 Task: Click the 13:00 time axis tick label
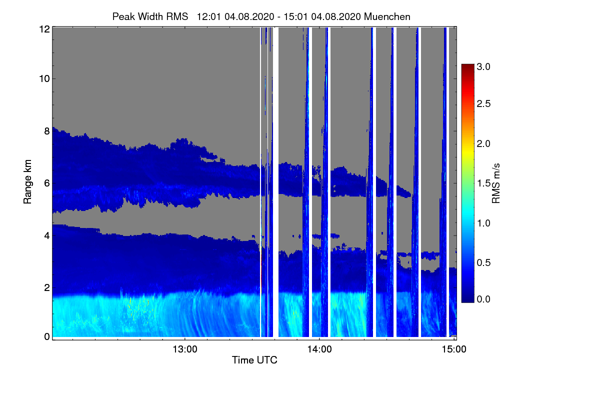[185, 349]
